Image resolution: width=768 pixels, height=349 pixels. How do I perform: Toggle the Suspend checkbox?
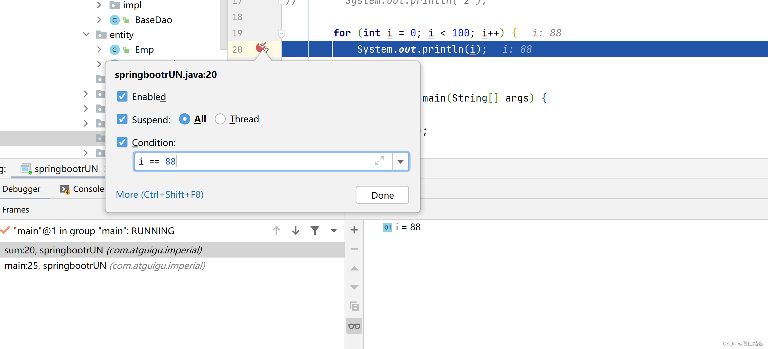coord(122,119)
